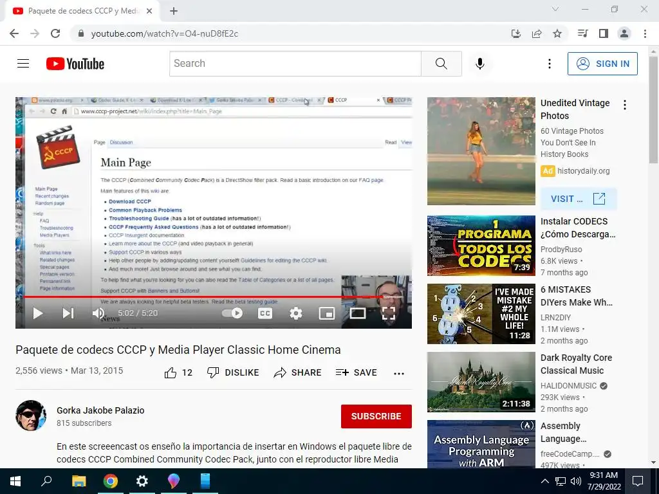Open Gorka Jakobe Palazio channel avatar
The width and height of the screenshot is (659, 494).
(31, 416)
